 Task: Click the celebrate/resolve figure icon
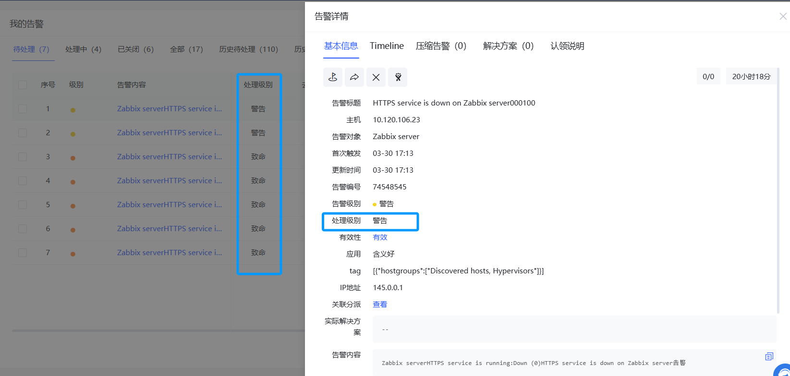tap(398, 77)
